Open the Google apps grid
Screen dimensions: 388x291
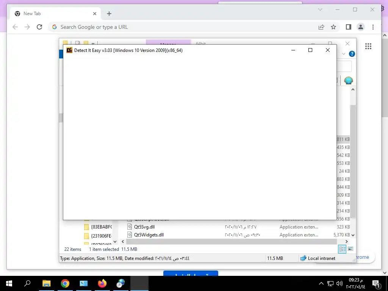pos(368,46)
